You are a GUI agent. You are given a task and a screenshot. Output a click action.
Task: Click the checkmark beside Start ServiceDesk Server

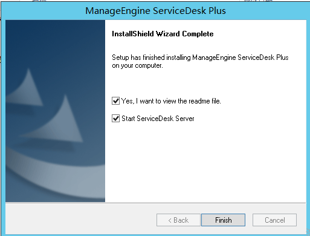115,119
